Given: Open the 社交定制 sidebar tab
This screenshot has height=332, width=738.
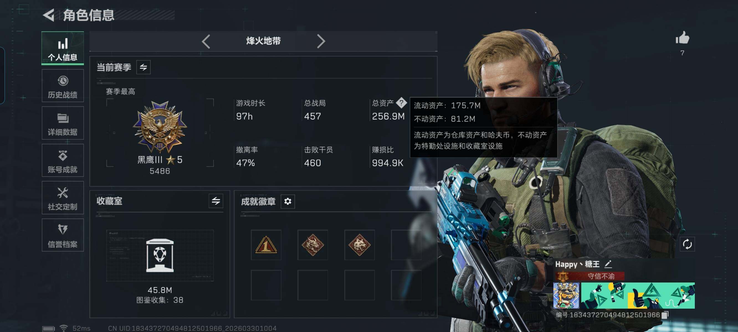Looking at the screenshot, I should tap(63, 198).
